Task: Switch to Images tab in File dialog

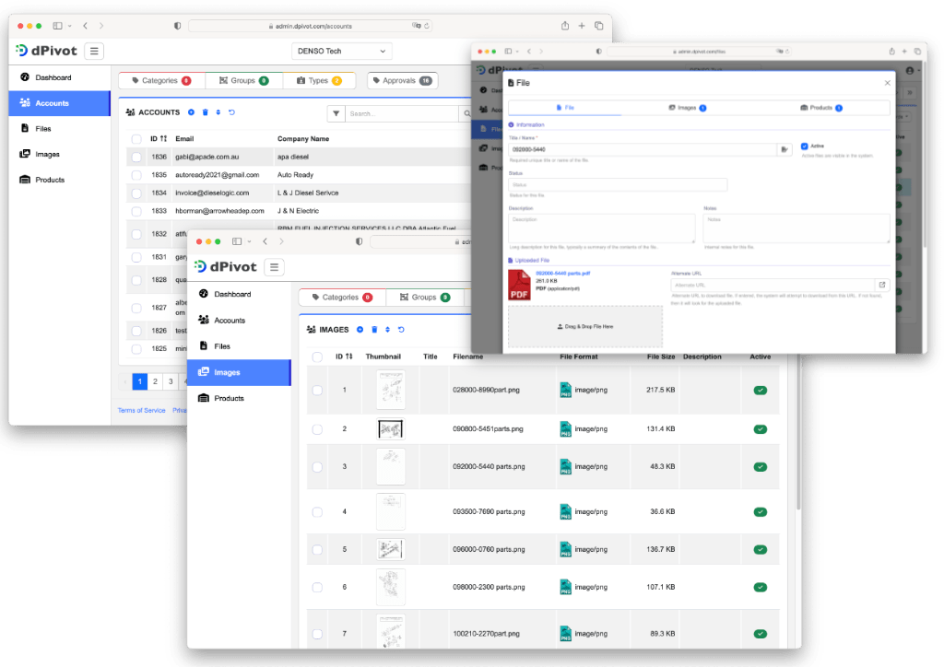Action: click(x=687, y=108)
